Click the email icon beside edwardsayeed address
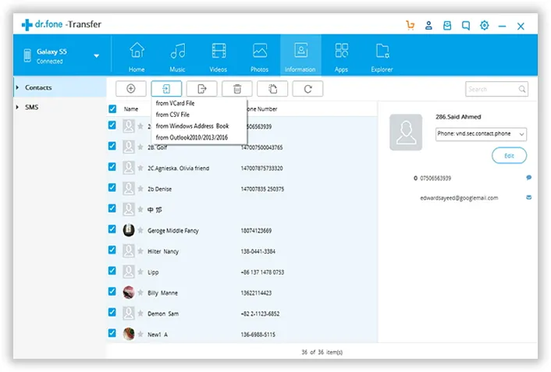Screen dimensions: 551x372 click(528, 197)
